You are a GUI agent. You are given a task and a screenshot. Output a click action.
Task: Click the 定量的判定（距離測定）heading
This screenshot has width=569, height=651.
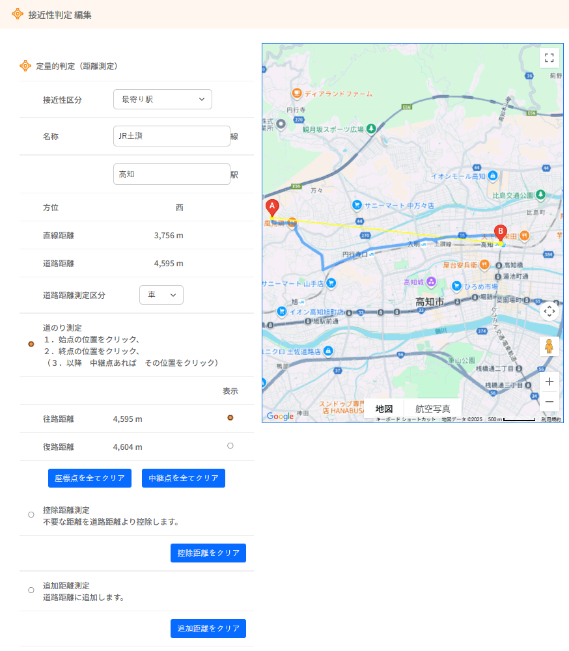tap(77, 66)
